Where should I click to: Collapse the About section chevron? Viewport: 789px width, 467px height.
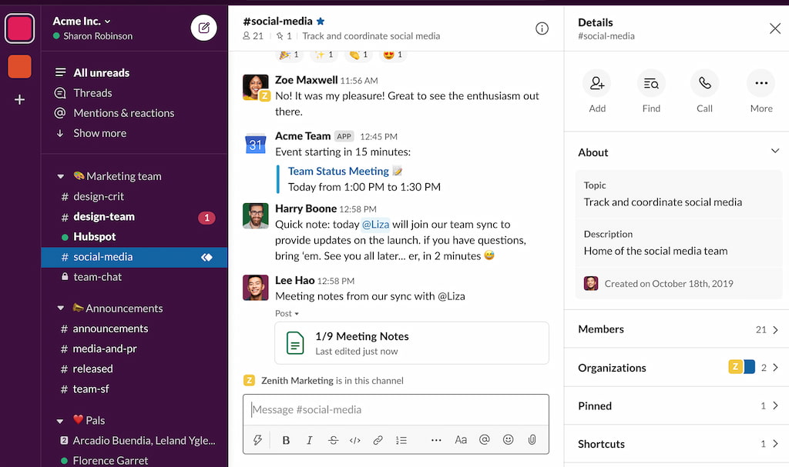775,152
